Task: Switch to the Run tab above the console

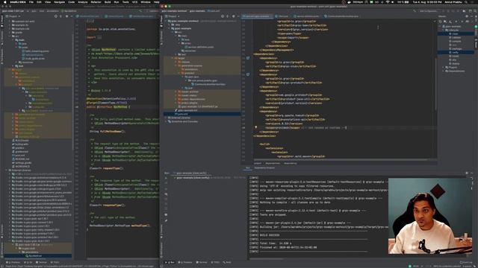Action: point(247,167)
